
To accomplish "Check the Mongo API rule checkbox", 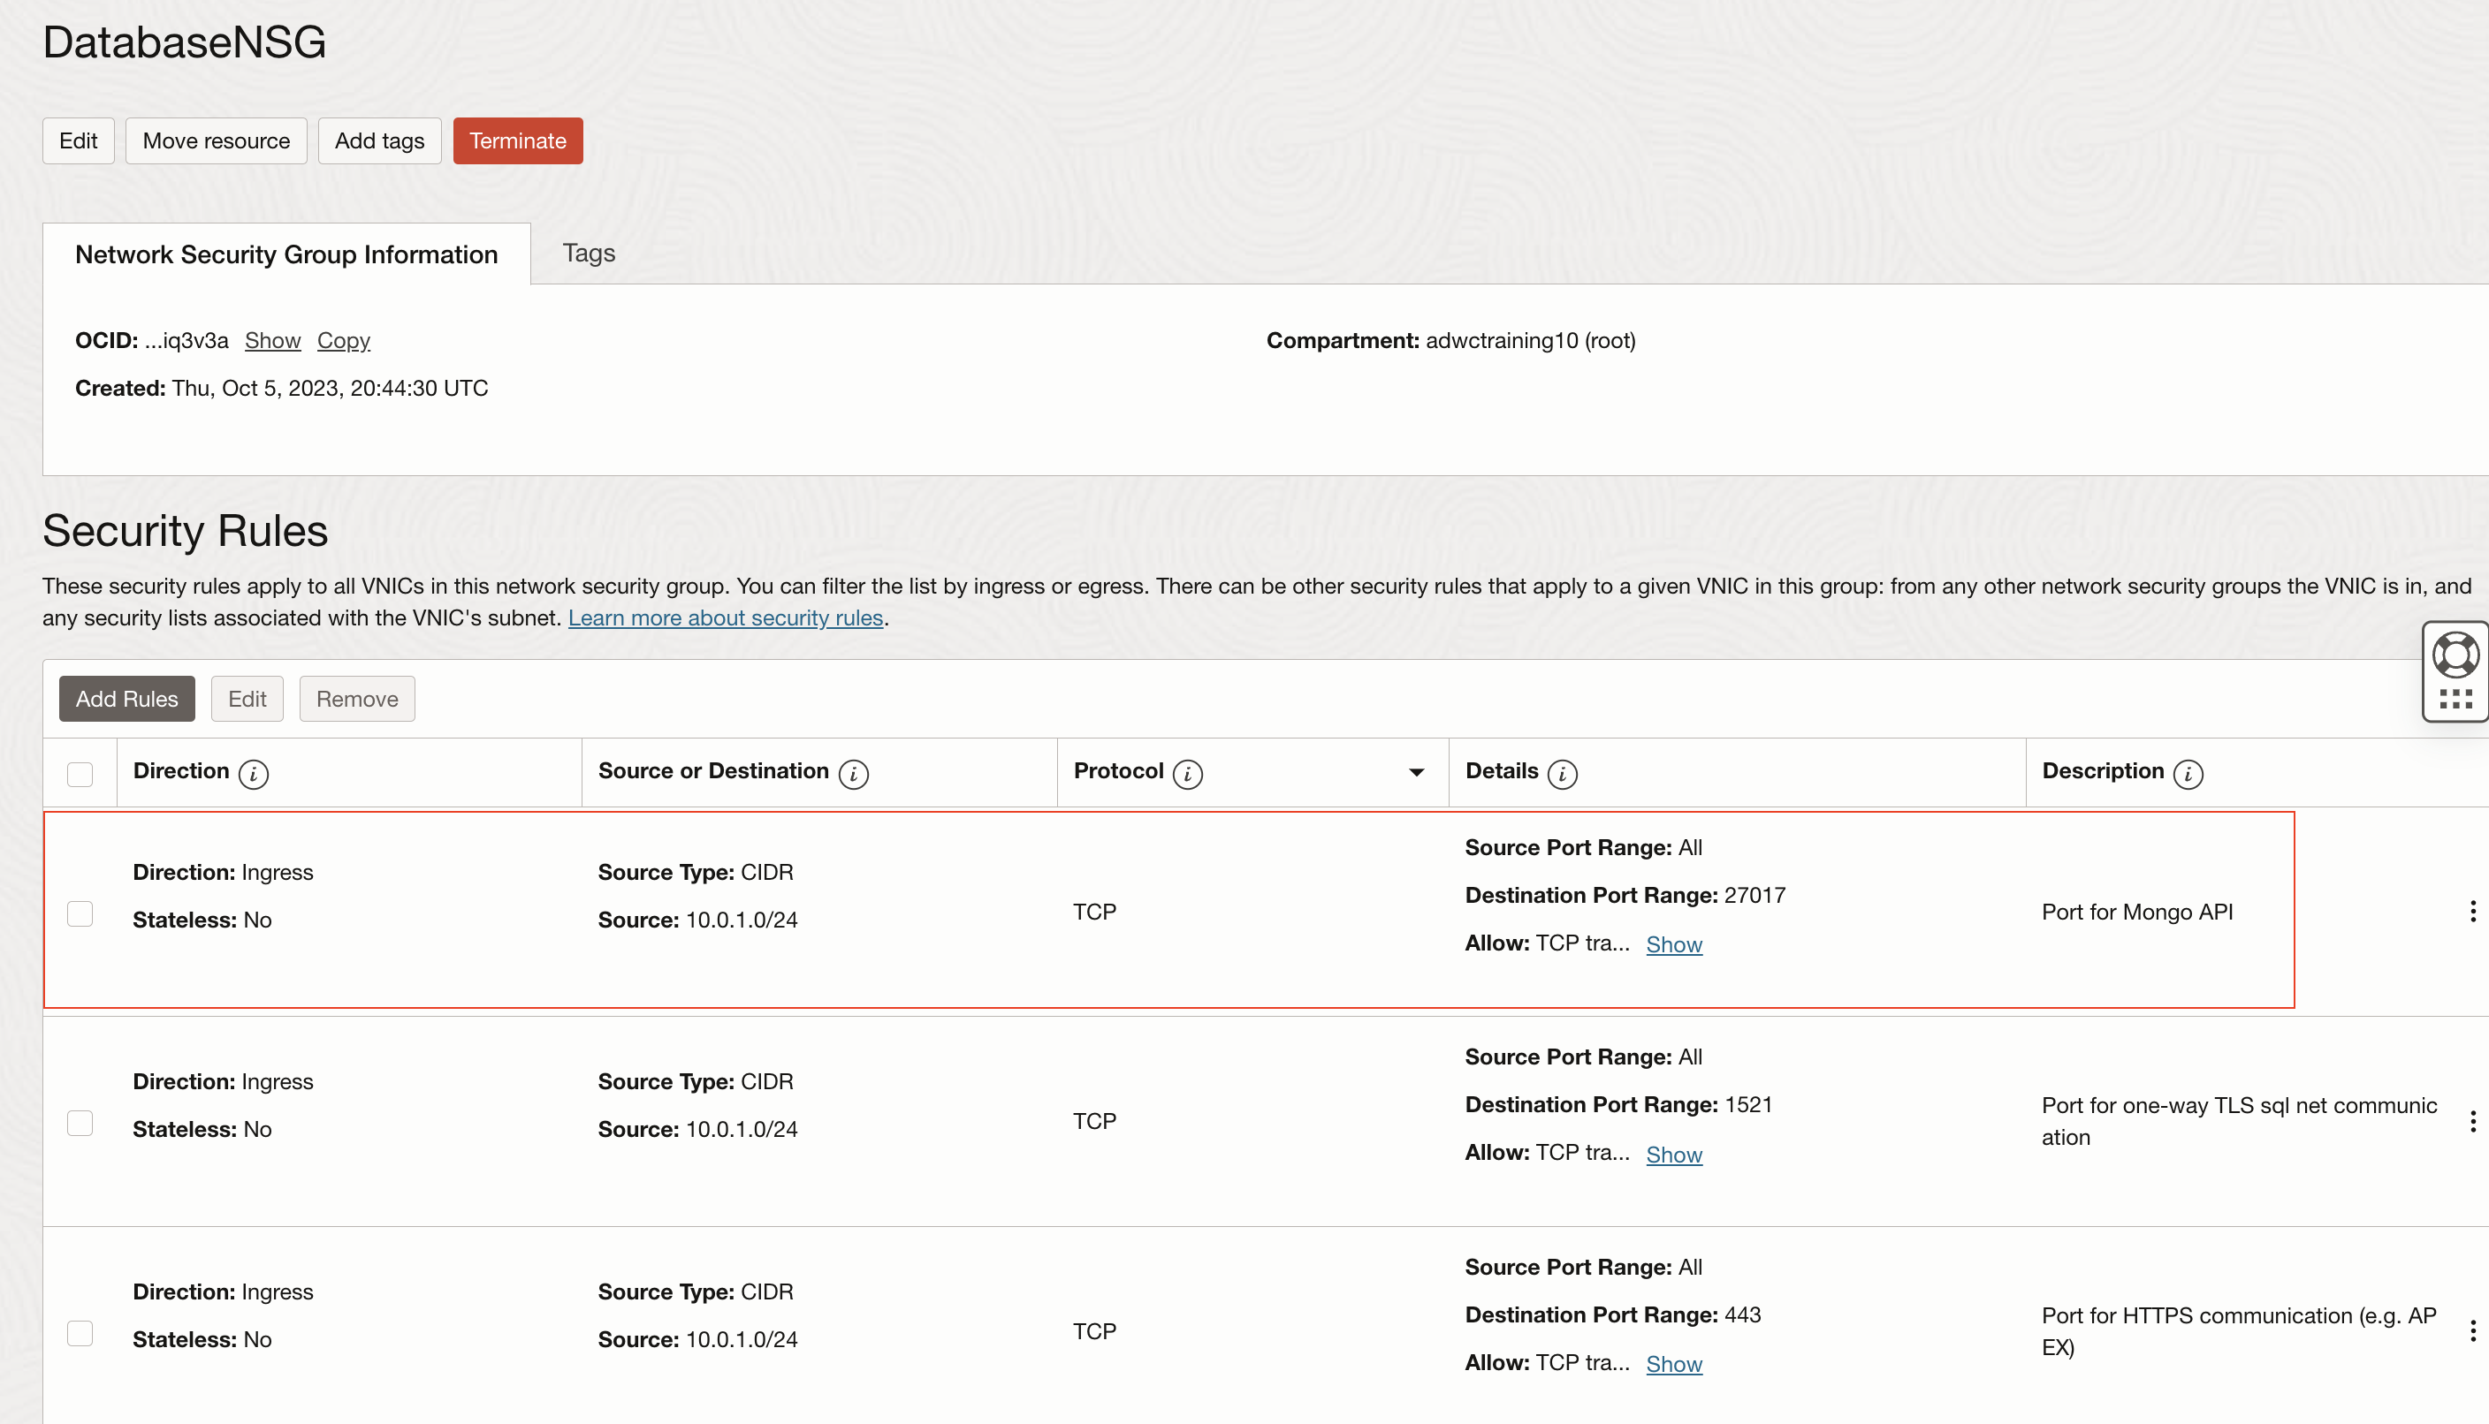I will click(x=80, y=913).
